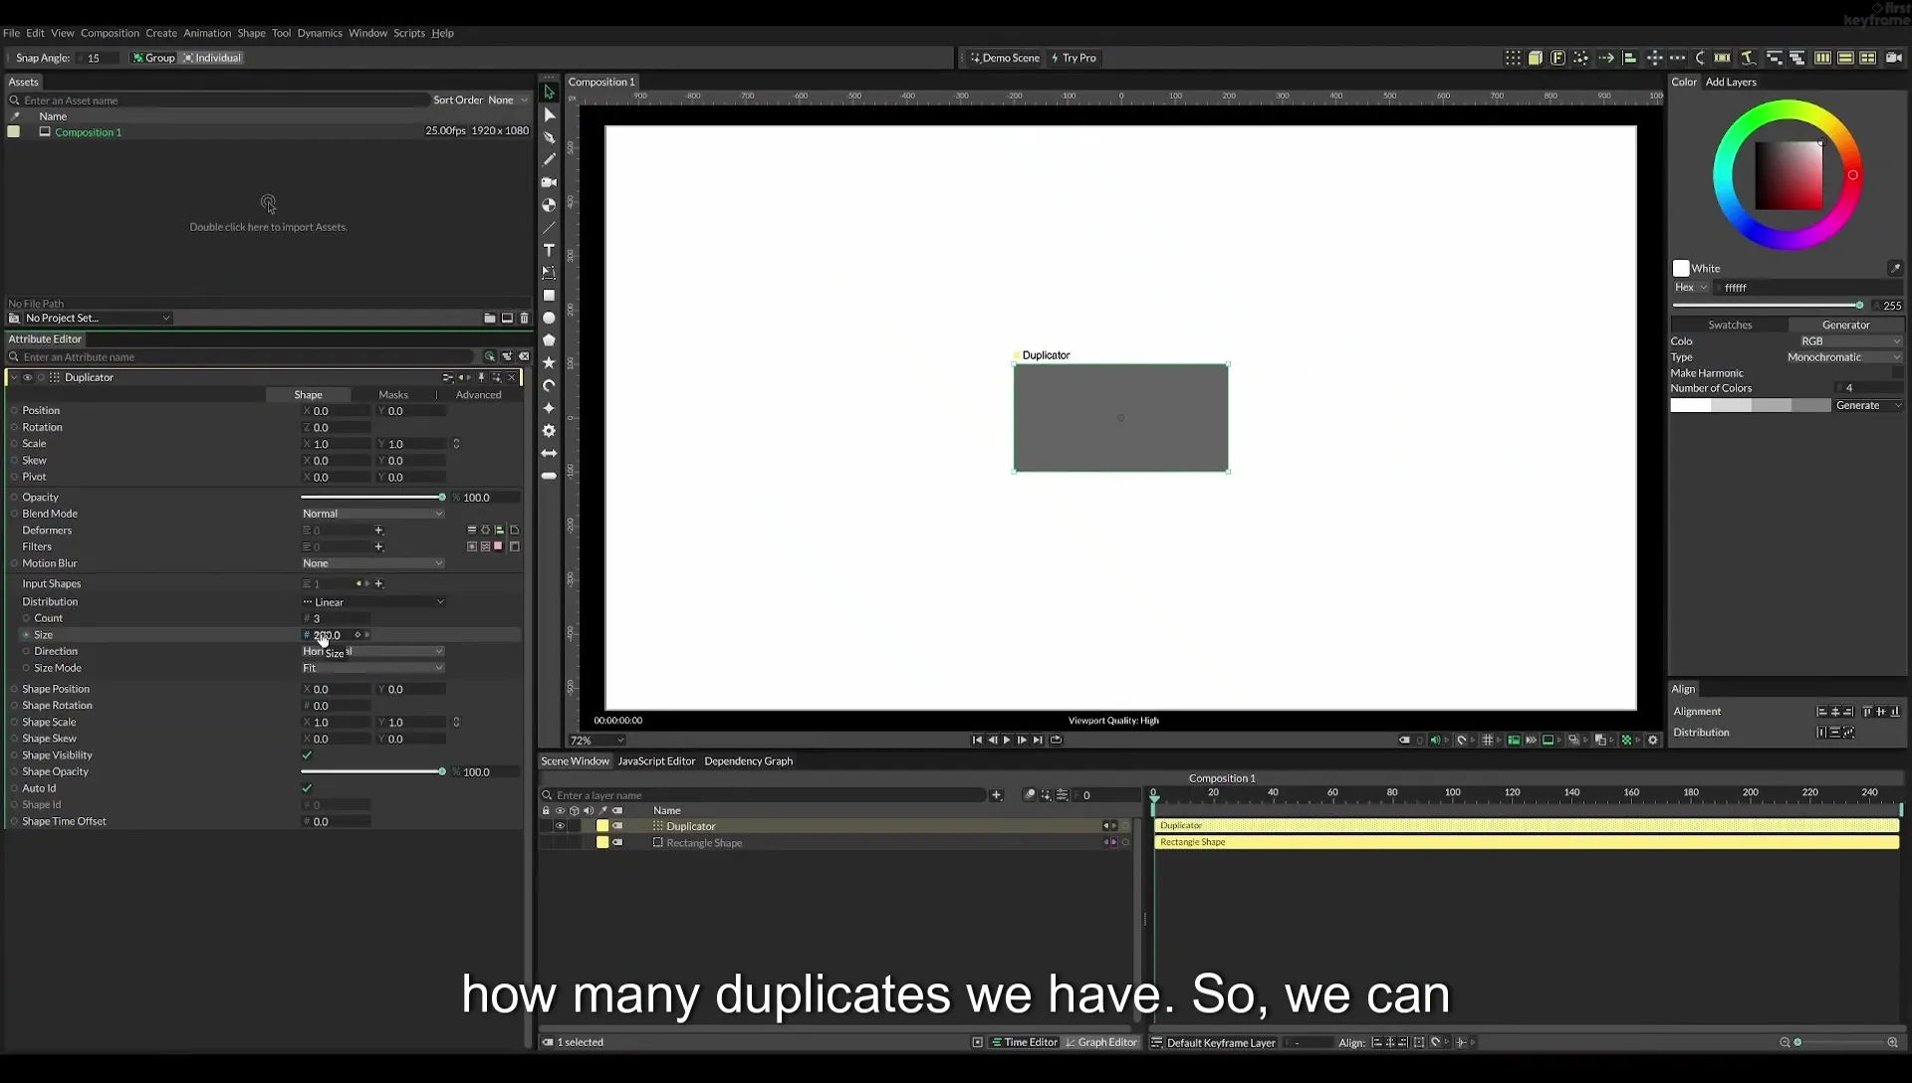
Task: Select the Pen tool in the toolbar
Action: (549, 137)
